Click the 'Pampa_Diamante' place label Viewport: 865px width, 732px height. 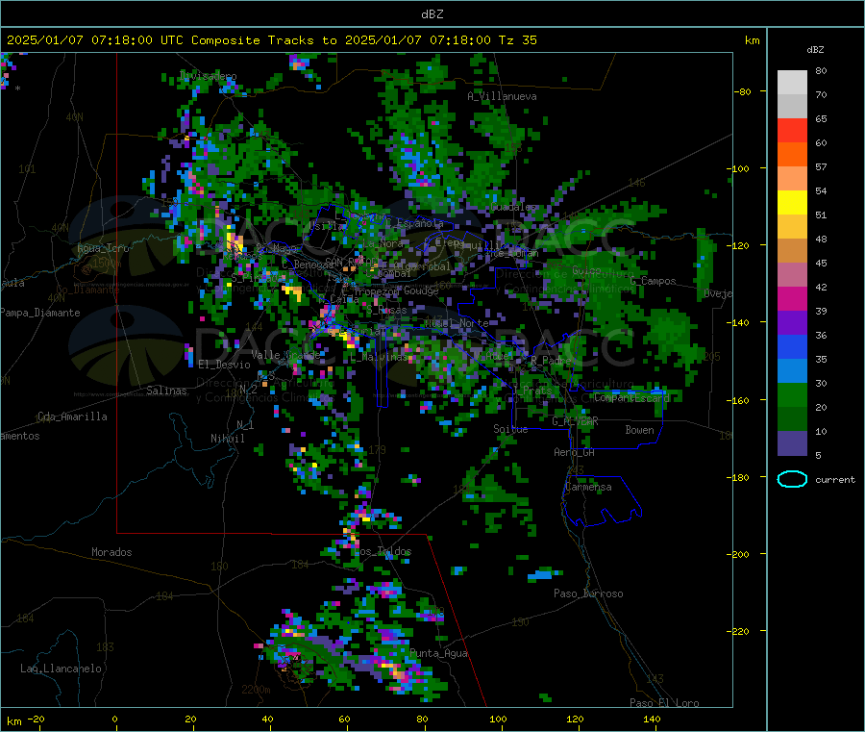click(40, 313)
